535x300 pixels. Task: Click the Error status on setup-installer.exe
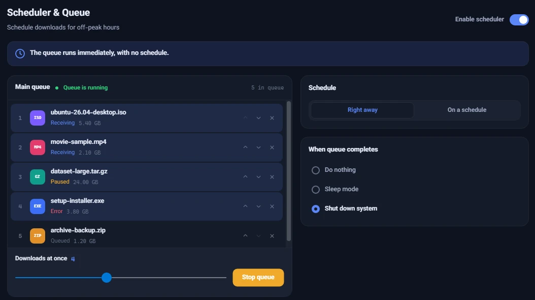click(x=57, y=211)
